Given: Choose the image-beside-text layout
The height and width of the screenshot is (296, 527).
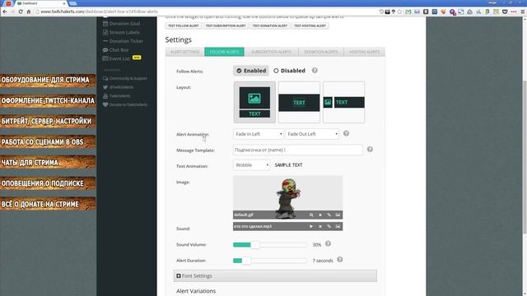Looking at the screenshot, I should tap(344, 102).
